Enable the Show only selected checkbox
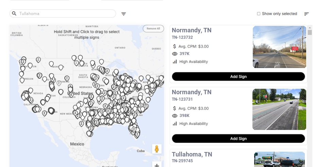 pos(259,14)
